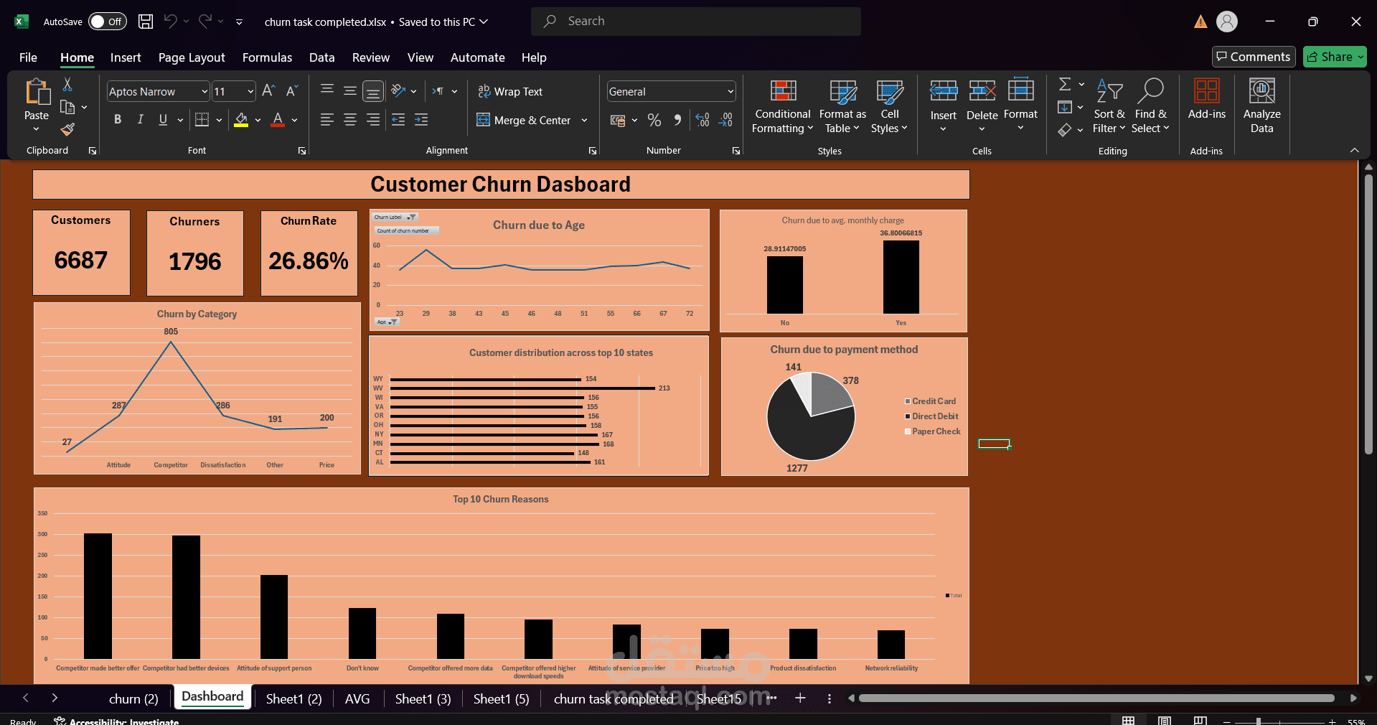Viewport: 1377px width, 725px height.
Task: Open the Data ribbon tab
Action: tap(322, 57)
